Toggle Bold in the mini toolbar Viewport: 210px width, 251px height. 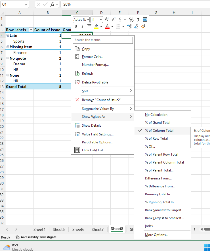76,26
